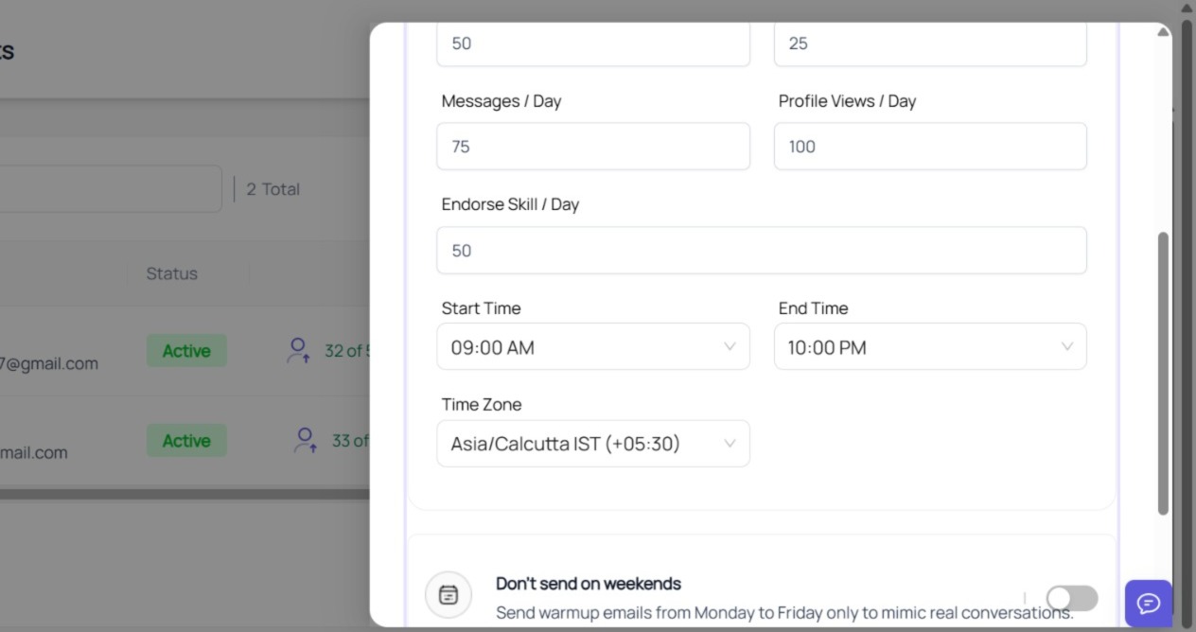Image resolution: width=1196 pixels, height=632 pixels.
Task: Click the Status column header
Action: tap(171, 273)
